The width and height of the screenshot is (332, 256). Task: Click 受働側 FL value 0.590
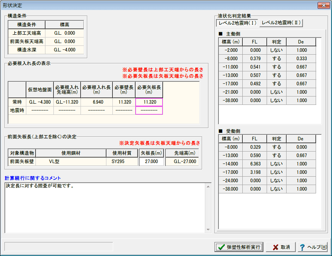click(x=255, y=156)
